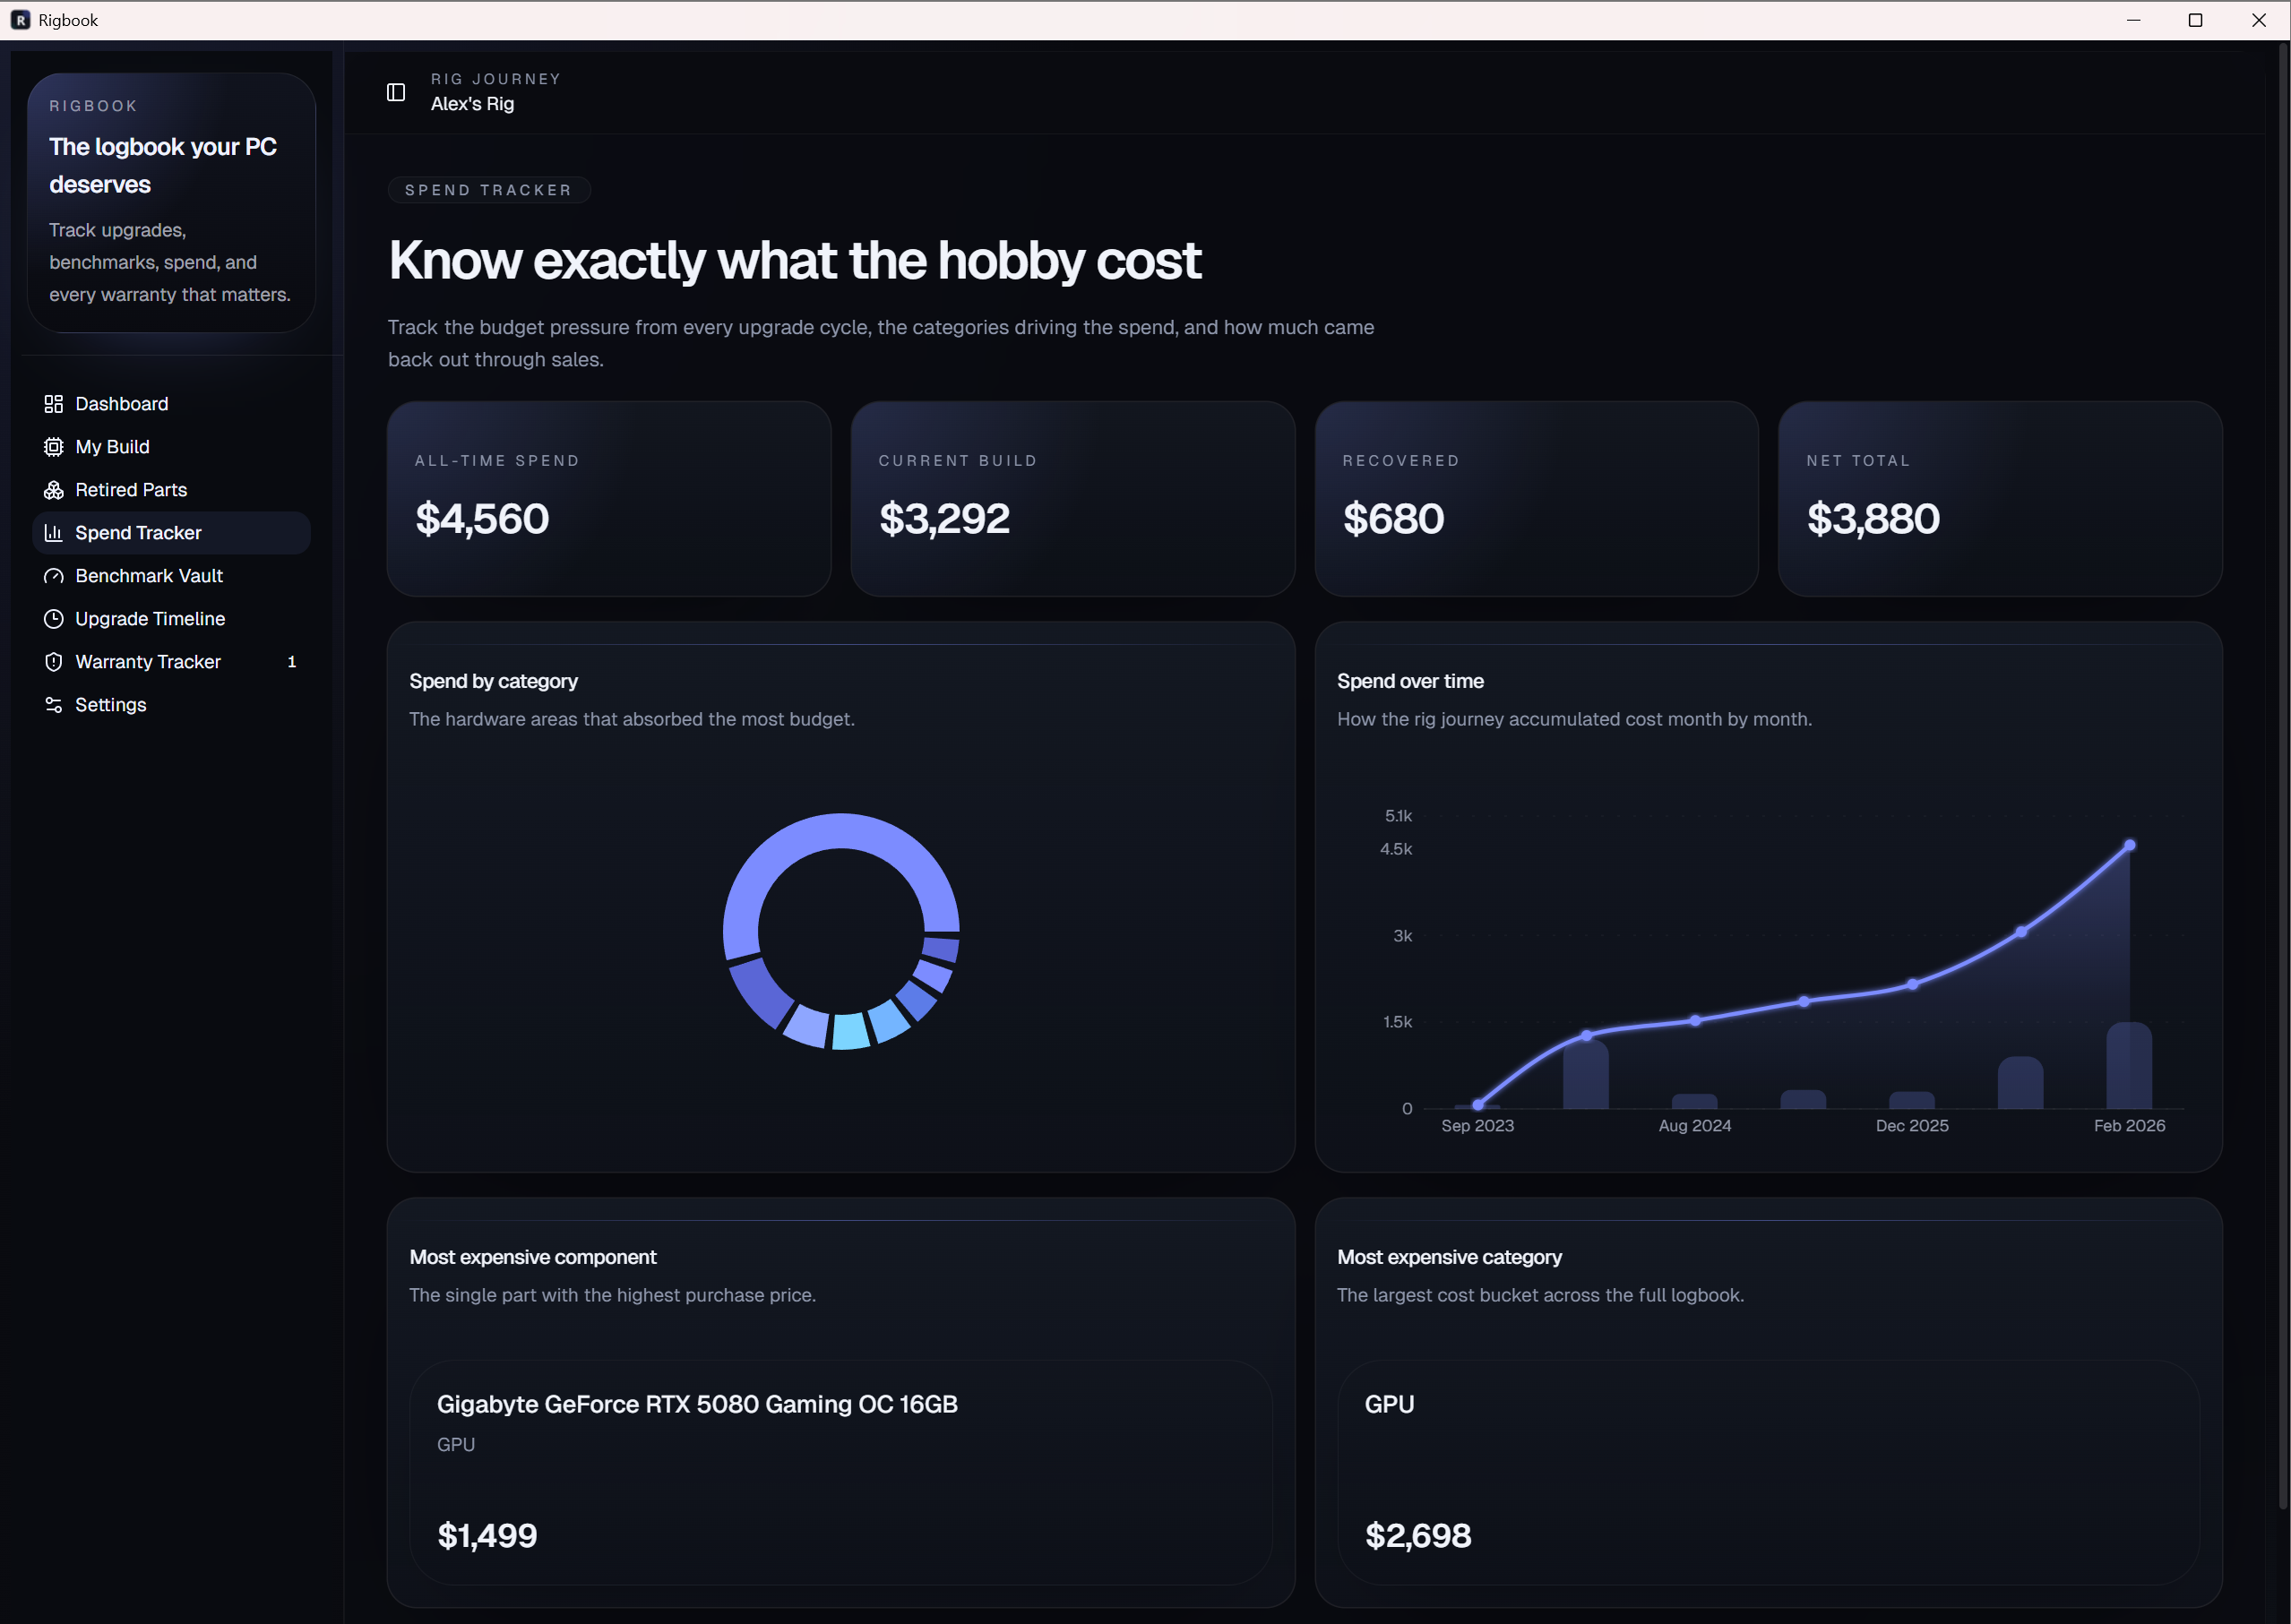Viewport: 2291px width, 1624px height.
Task: Click the Rigbook app icon in title bar
Action: click(x=20, y=20)
